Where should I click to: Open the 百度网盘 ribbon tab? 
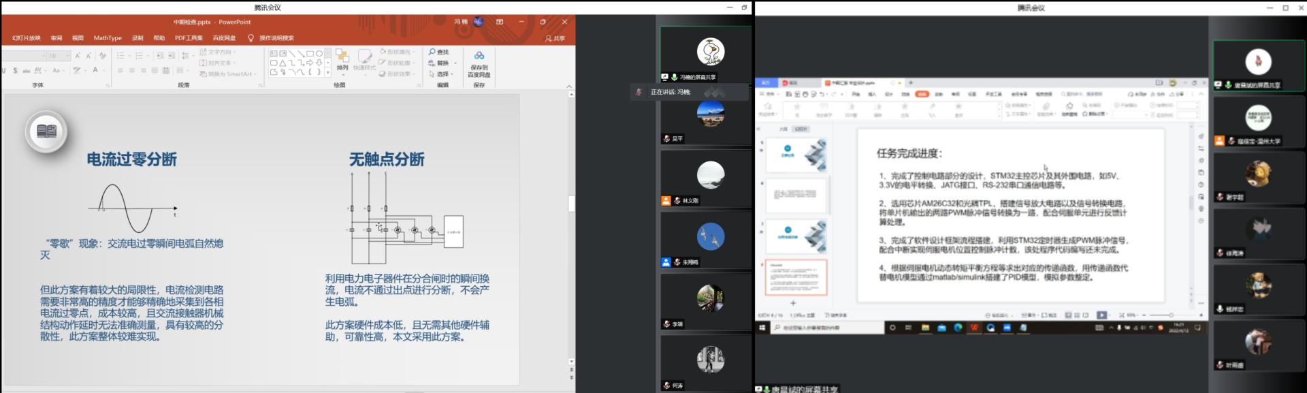[224, 38]
